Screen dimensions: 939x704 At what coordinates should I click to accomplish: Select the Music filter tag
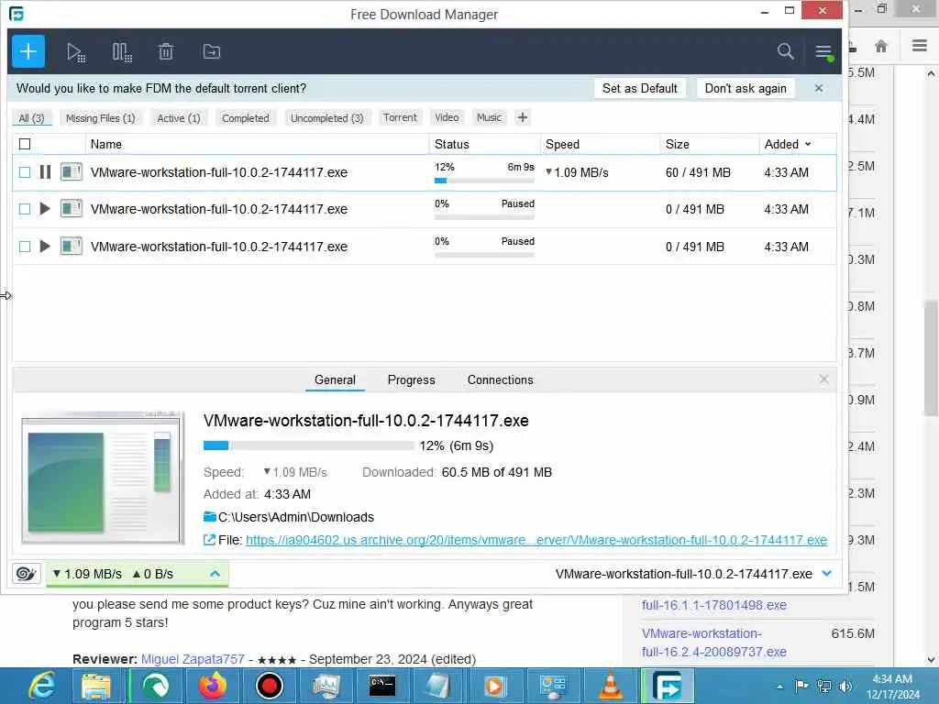[489, 117]
